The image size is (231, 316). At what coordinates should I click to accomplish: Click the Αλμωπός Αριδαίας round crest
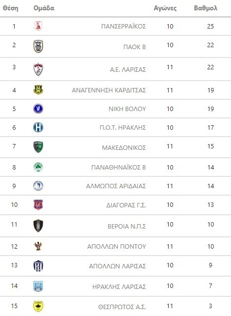click(38, 186)
